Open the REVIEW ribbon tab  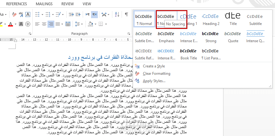click(x=68, y=4)
